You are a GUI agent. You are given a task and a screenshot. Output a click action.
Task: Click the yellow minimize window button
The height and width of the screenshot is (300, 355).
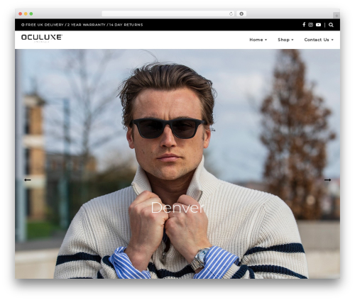(x=26, y=14)
